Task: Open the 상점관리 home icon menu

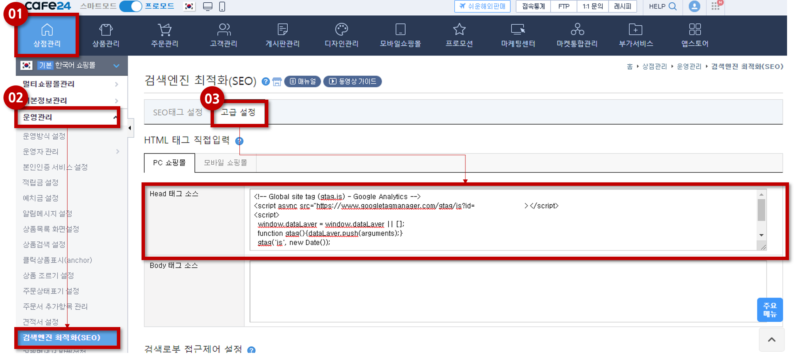Action: [47, 35]
